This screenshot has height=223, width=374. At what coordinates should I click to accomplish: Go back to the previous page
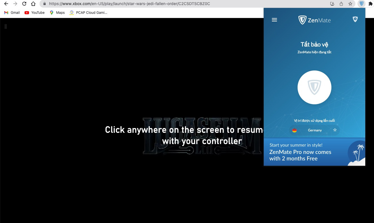[x=6, y=4]
